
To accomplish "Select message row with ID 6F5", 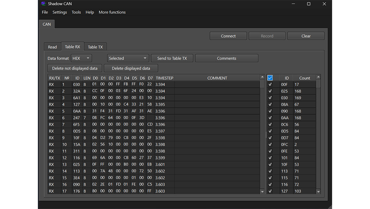I will pyautogui.click(x=154, y=124).
